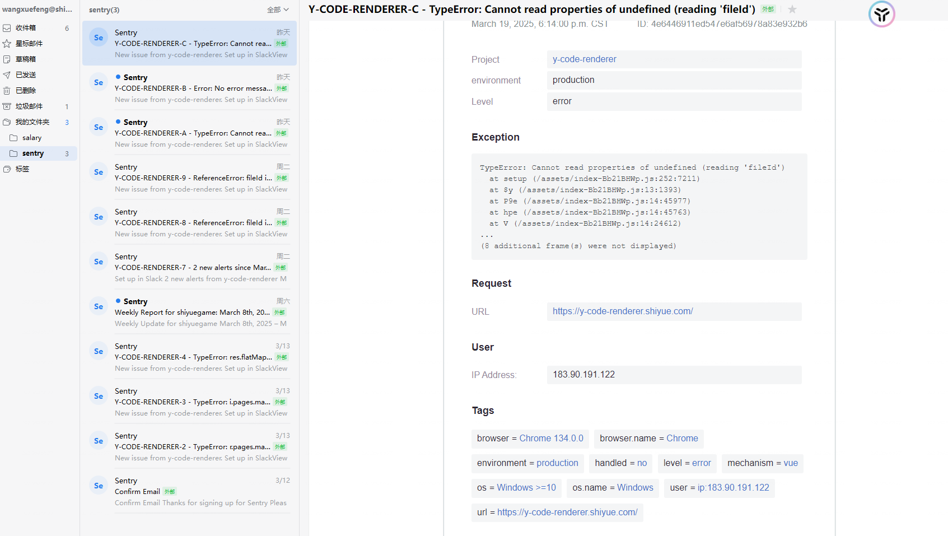Open account dropdown wangxuefeng@shi...

pos(37,9)
